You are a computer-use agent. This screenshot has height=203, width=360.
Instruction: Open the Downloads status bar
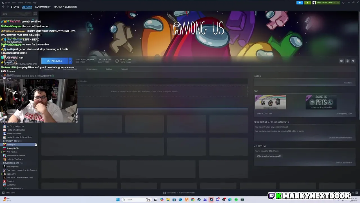179,193
